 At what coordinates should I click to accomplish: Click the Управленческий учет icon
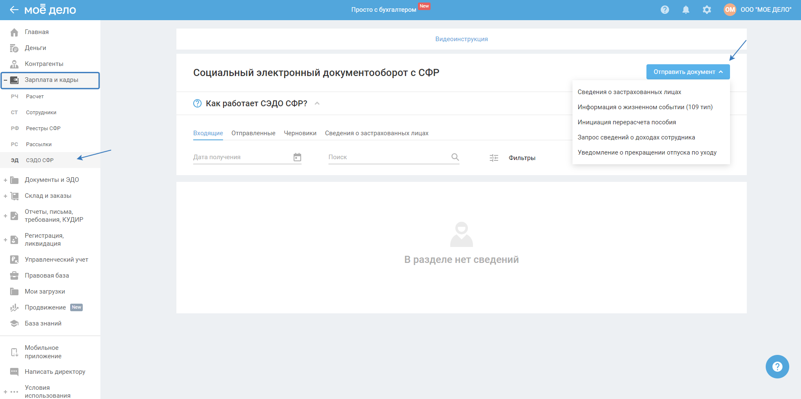14,260
